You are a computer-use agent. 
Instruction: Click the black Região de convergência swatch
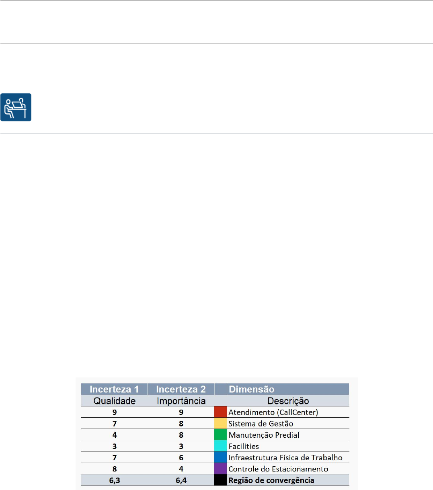tap(220, 480)
